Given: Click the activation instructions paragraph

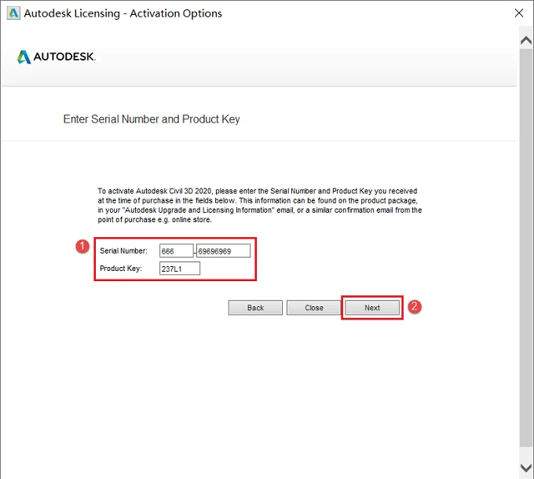Looking at the screenshot, I should [259, 205].
